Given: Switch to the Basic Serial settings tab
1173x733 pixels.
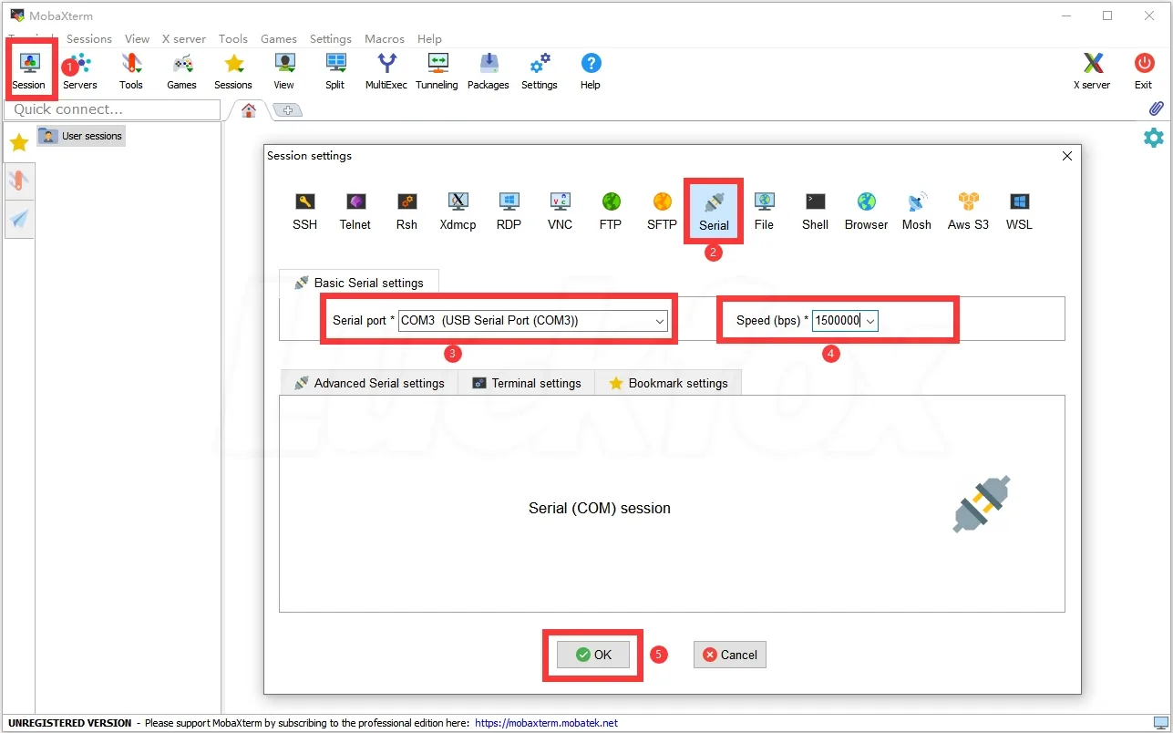Looking at the screenshot, I should click(x=359, y=283).
